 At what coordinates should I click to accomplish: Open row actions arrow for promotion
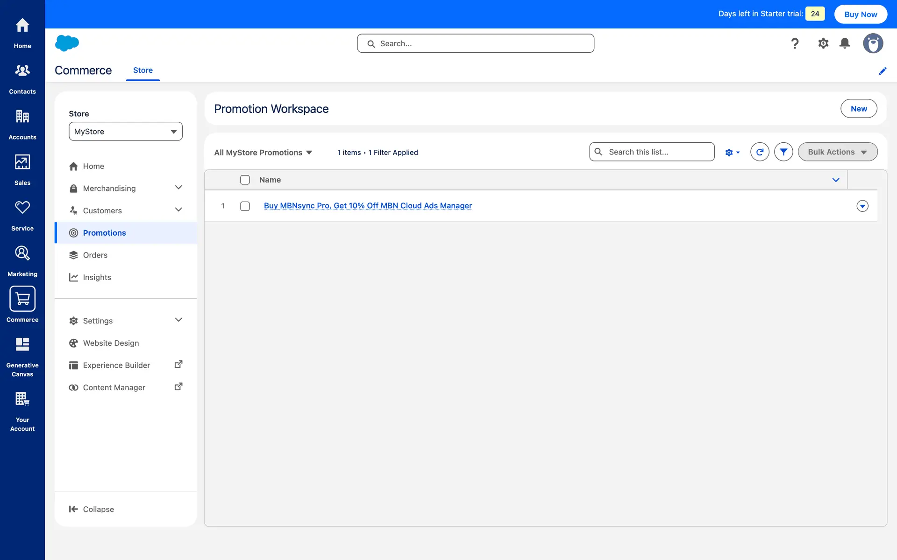point(862,206)
